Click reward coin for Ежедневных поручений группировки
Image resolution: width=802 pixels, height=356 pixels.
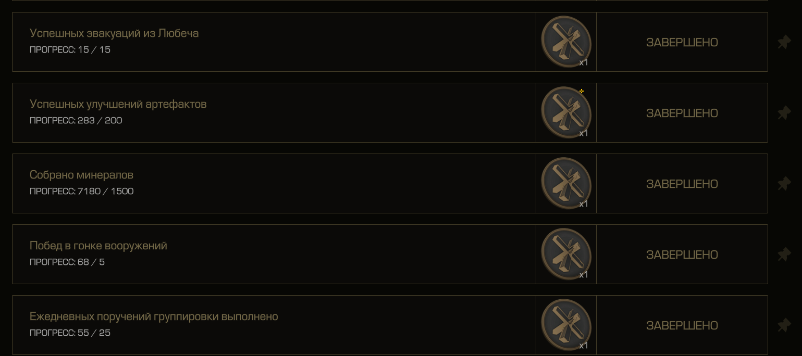click(x=566, y=325)
